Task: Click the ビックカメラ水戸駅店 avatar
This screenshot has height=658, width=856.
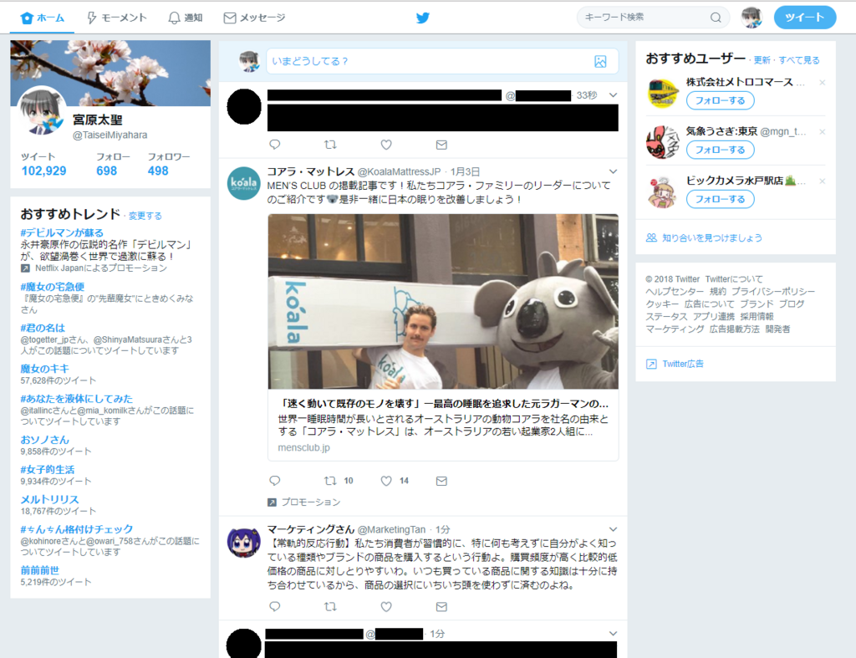Action: [x=662, y=191]
